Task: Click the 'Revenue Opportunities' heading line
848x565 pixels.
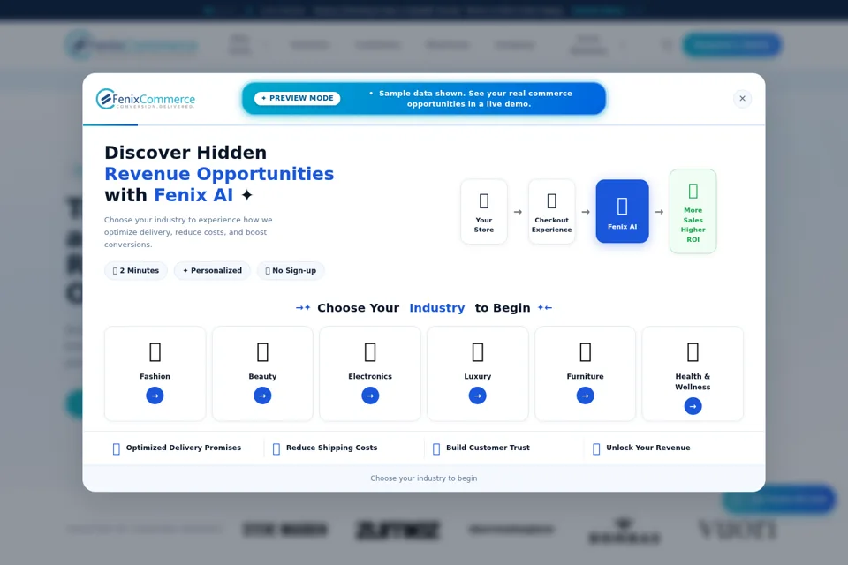Action: pos(219,174)
